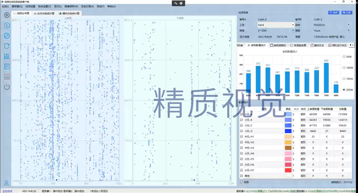Open the 系统设置(D) menu
Viewport: 358px width, 193px height.
point(44,7)
